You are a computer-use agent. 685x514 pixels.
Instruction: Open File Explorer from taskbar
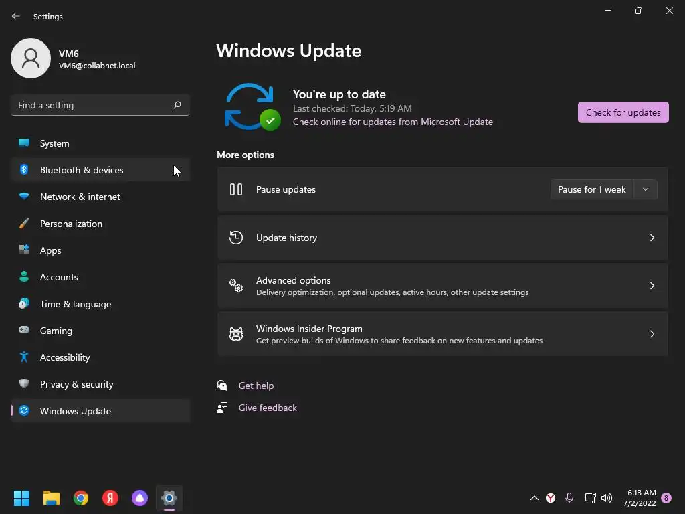pyautogui.click(x=51, y=498)
